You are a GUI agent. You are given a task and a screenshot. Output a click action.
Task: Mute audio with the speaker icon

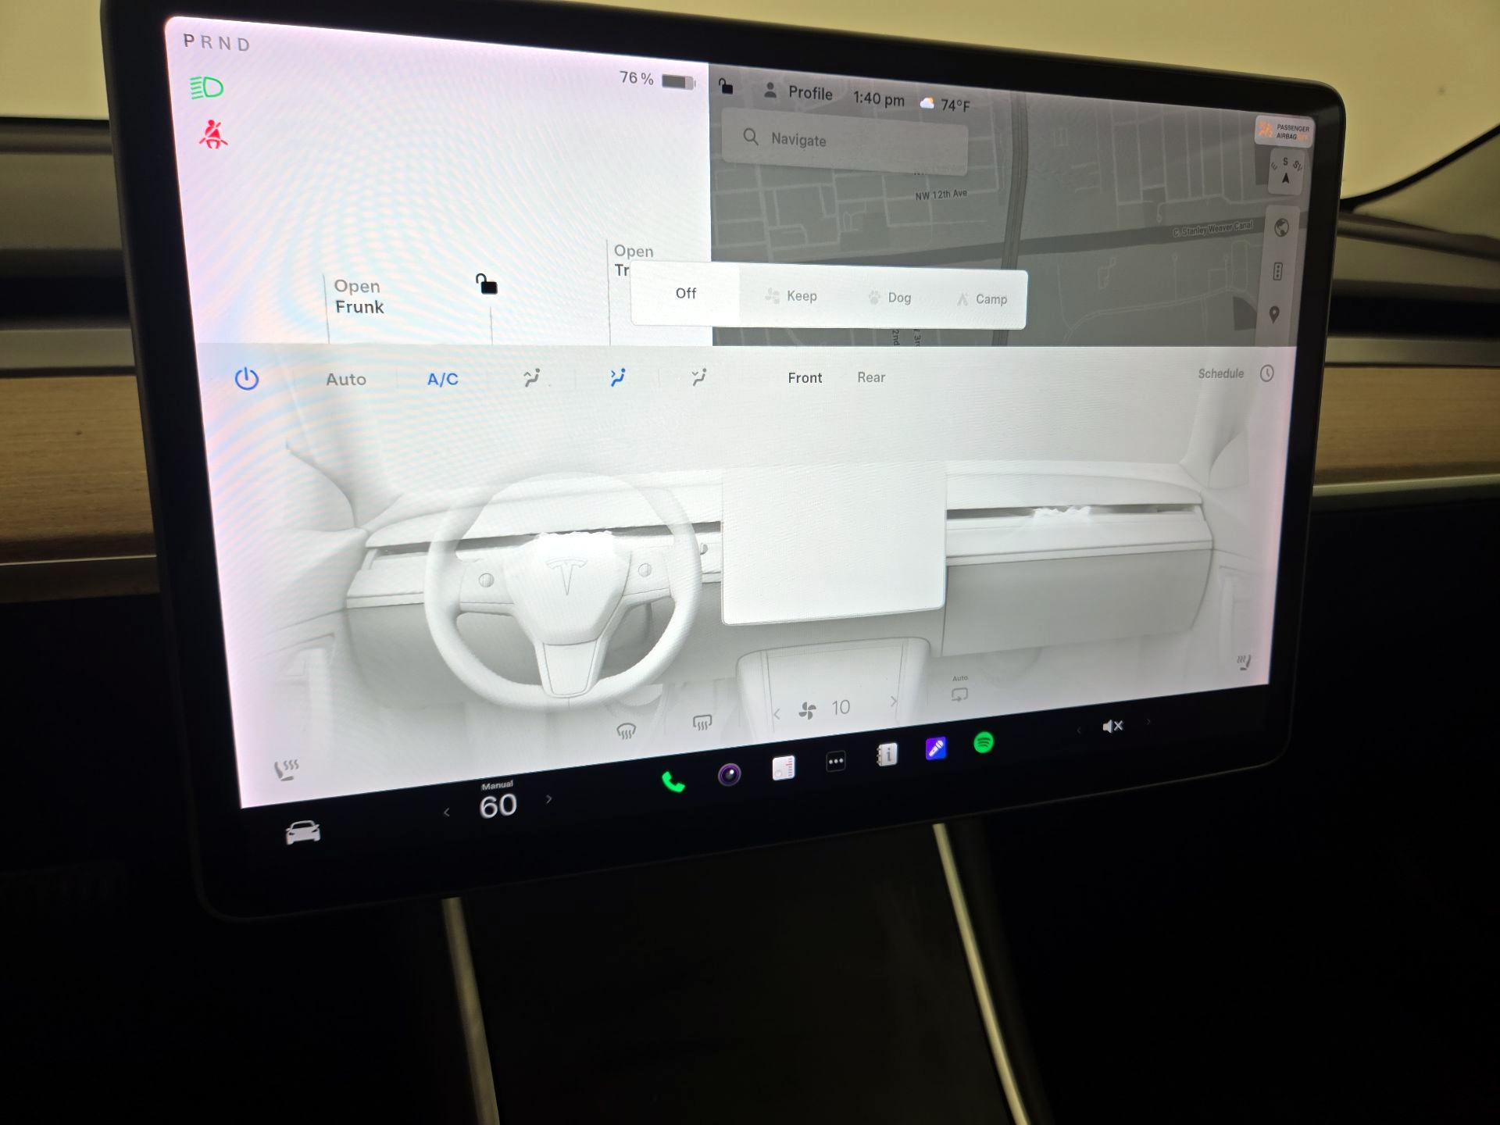point(1112,726)
